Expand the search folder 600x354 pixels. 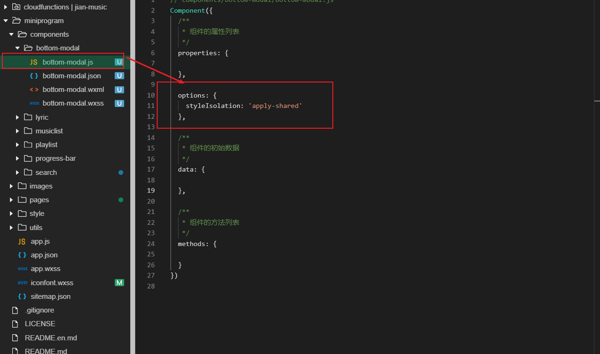17,173
